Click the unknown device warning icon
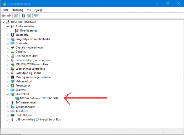 click(x=17, y=31)
